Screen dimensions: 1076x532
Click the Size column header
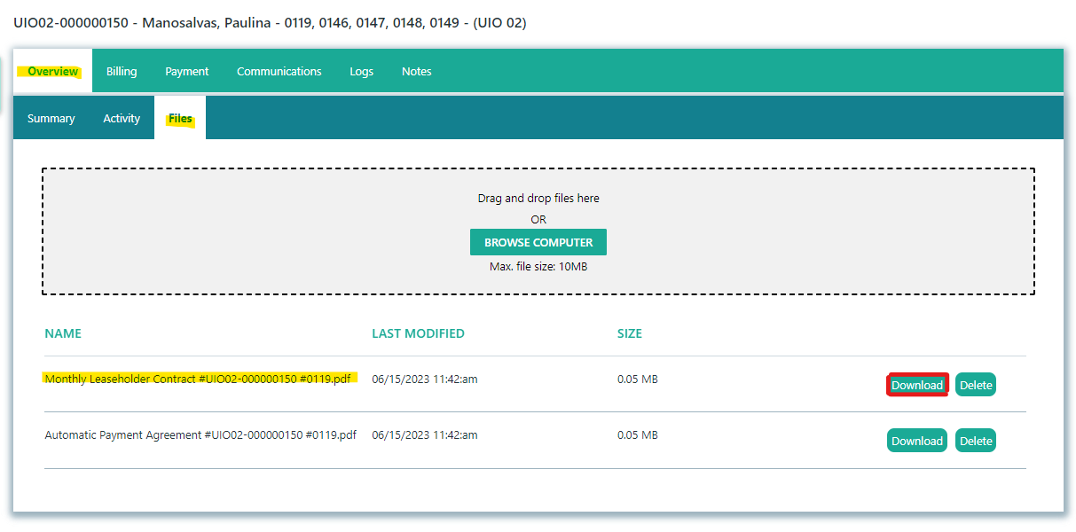point(630,334)
